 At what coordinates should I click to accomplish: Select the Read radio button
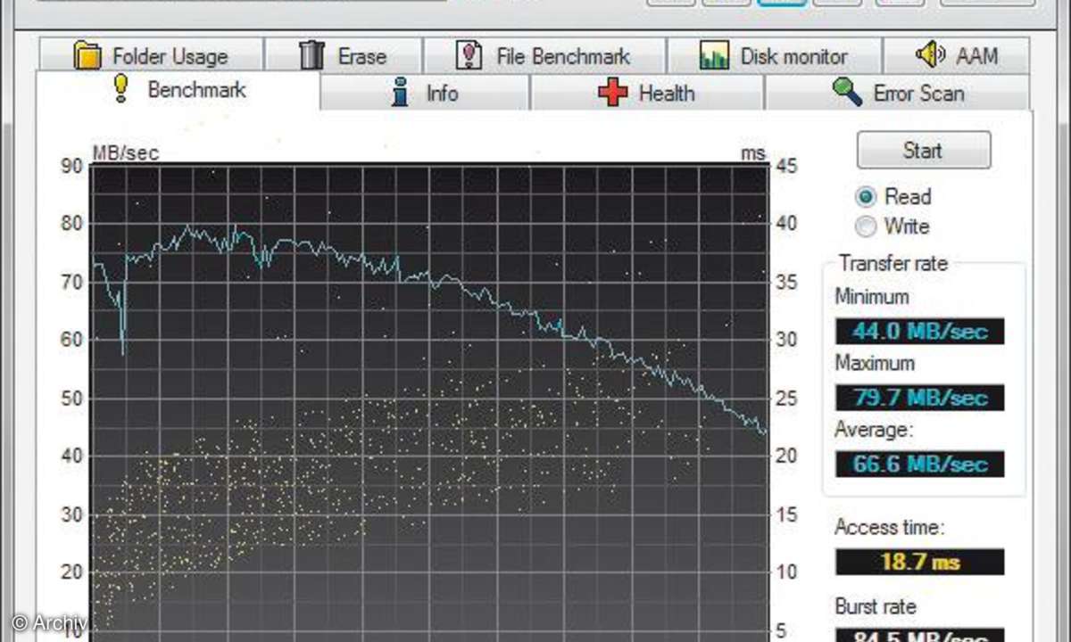tap(866, 197)
